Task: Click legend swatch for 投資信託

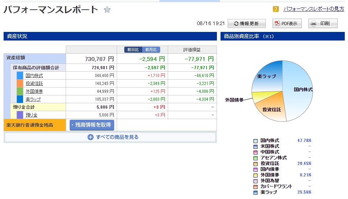Action: (x=256, y=164)
